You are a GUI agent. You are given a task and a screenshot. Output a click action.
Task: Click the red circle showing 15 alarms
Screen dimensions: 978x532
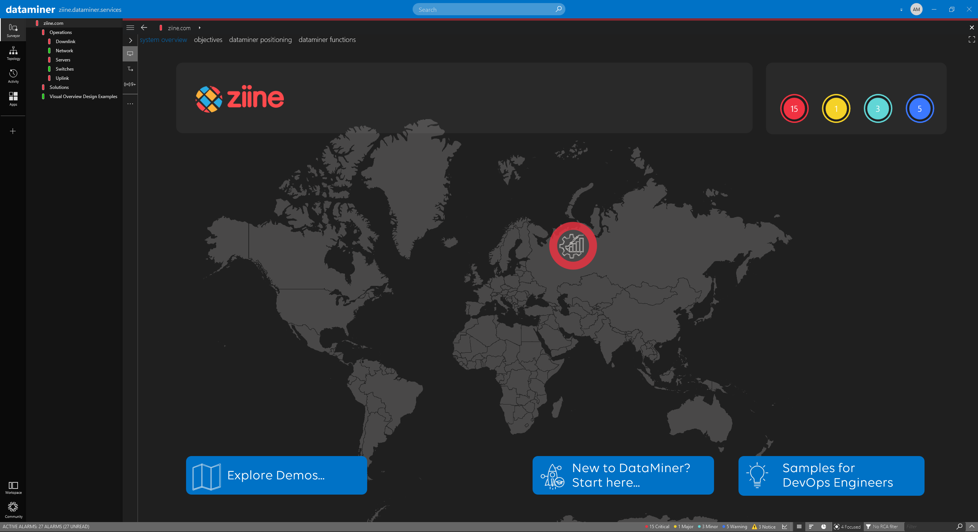(x=794, y=109)
